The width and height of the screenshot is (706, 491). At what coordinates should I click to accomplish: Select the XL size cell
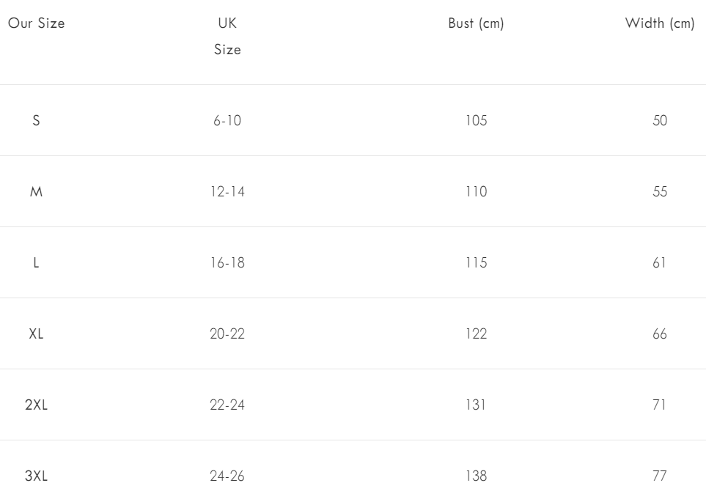coord(36,334)
